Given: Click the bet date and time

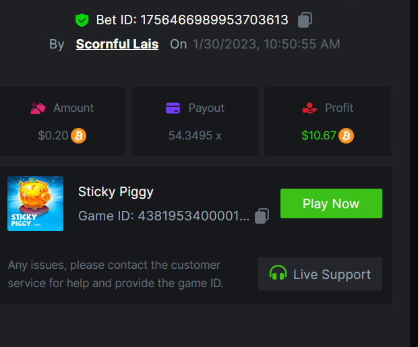Looking at the screenshot, I should (266, 44).
